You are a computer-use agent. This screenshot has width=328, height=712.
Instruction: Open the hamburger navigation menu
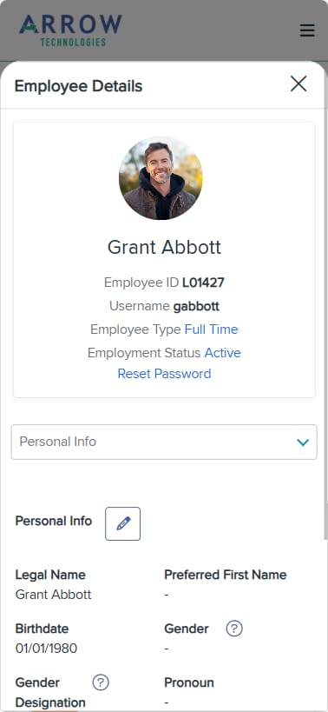(x=307, y=30)
